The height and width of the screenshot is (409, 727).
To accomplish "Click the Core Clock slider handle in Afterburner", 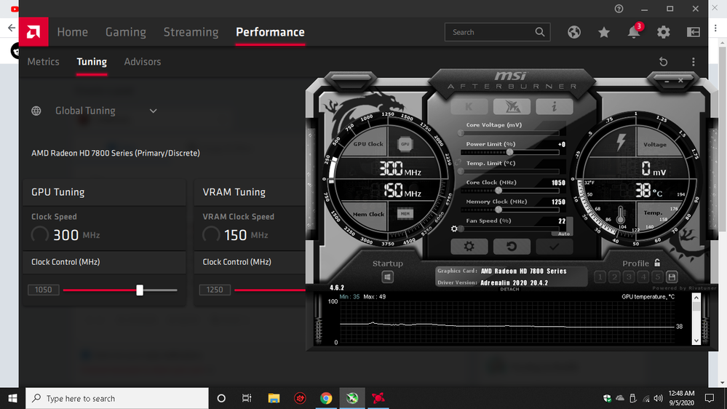I will (x=498, y=191).
